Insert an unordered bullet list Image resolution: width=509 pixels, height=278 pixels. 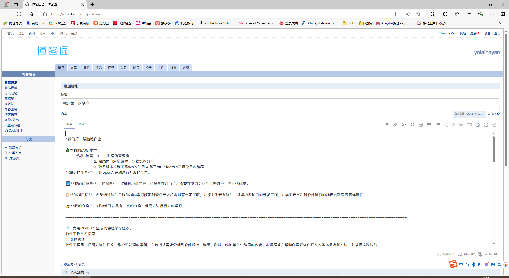(x=429, y=125)
